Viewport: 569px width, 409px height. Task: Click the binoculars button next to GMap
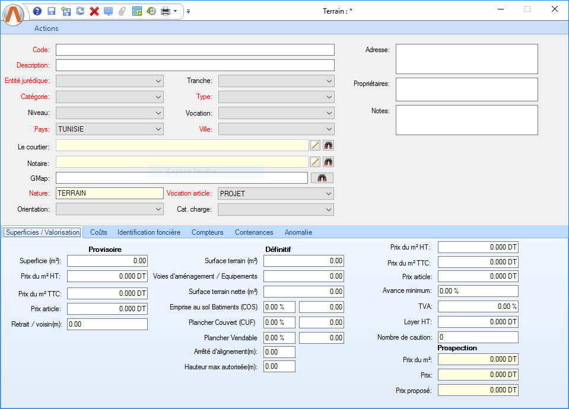(322, 178)
